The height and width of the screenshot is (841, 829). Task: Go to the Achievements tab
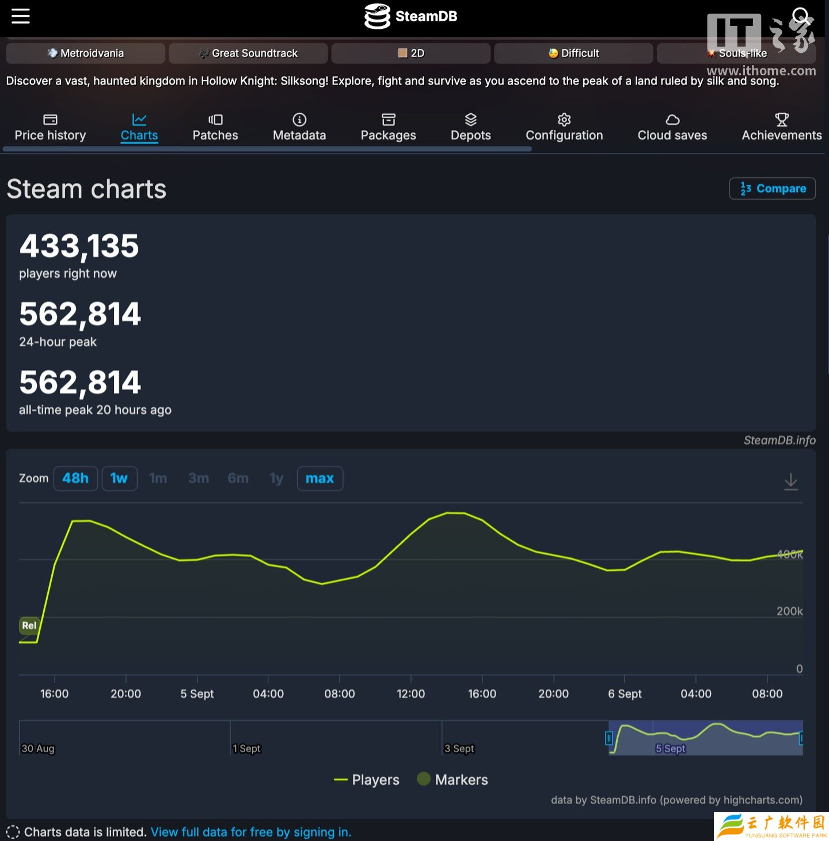pyautogui.click(x=782, y=128)
